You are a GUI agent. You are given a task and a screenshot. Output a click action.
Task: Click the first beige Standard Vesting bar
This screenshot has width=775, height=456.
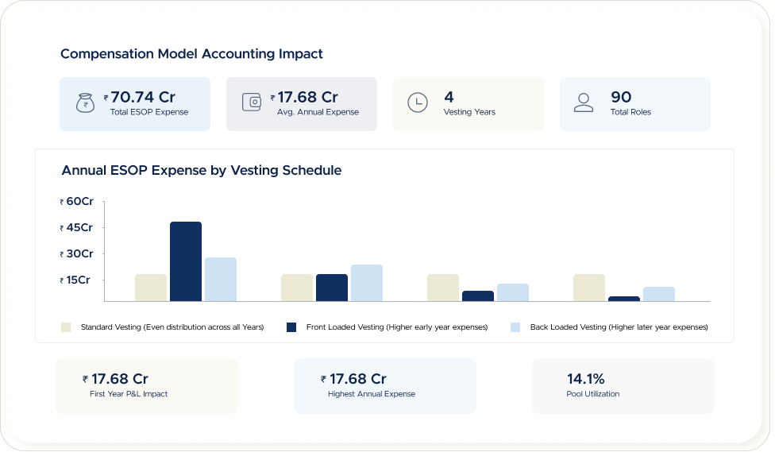[151, 288]
